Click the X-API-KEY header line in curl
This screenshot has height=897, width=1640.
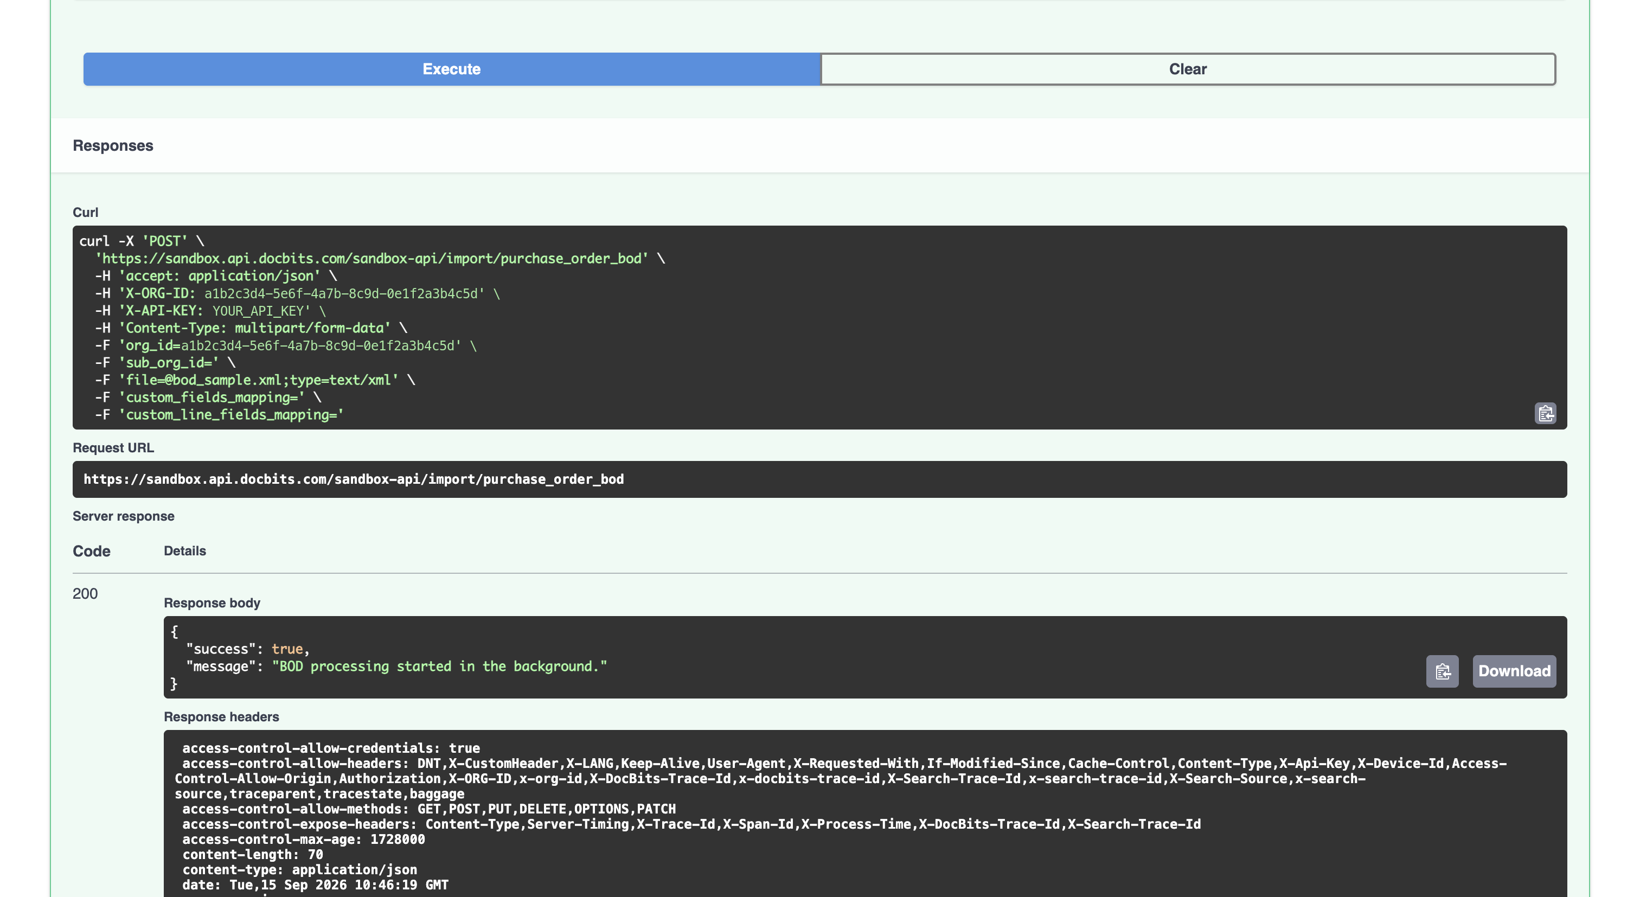210,311
